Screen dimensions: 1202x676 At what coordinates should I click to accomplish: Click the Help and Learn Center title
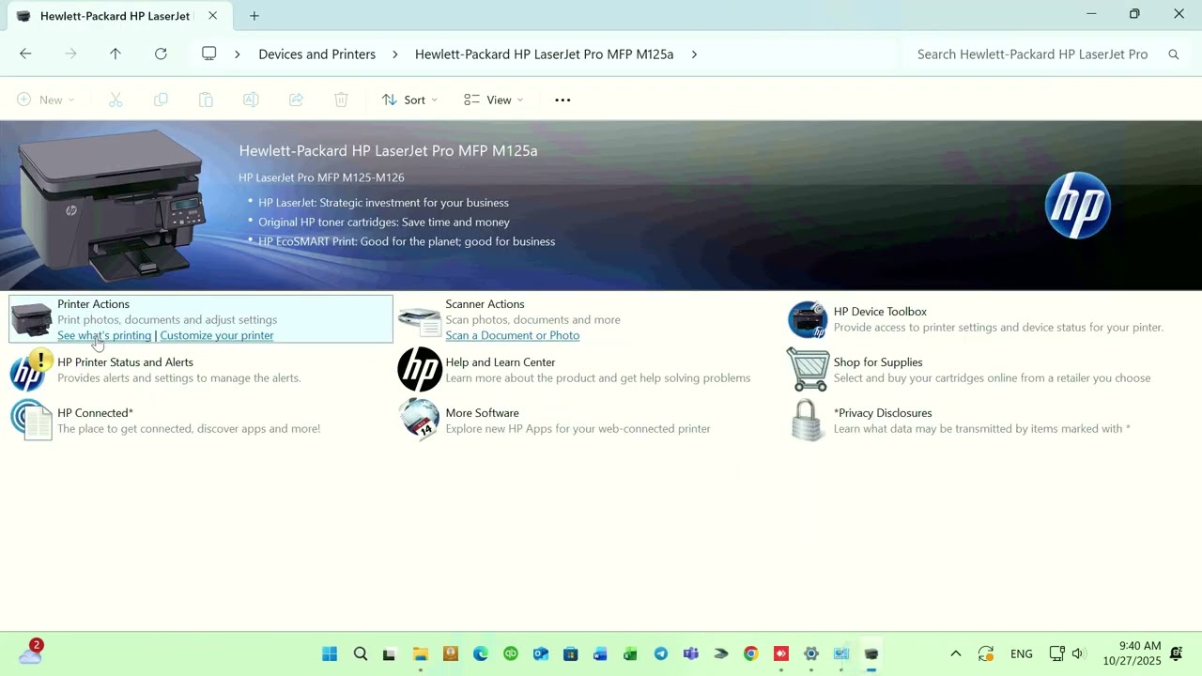(x=501, y=362)
